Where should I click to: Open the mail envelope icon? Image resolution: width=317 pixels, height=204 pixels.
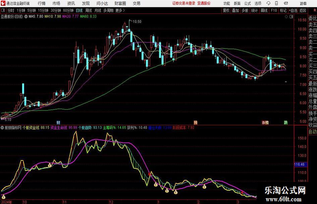tap(286, 3)
